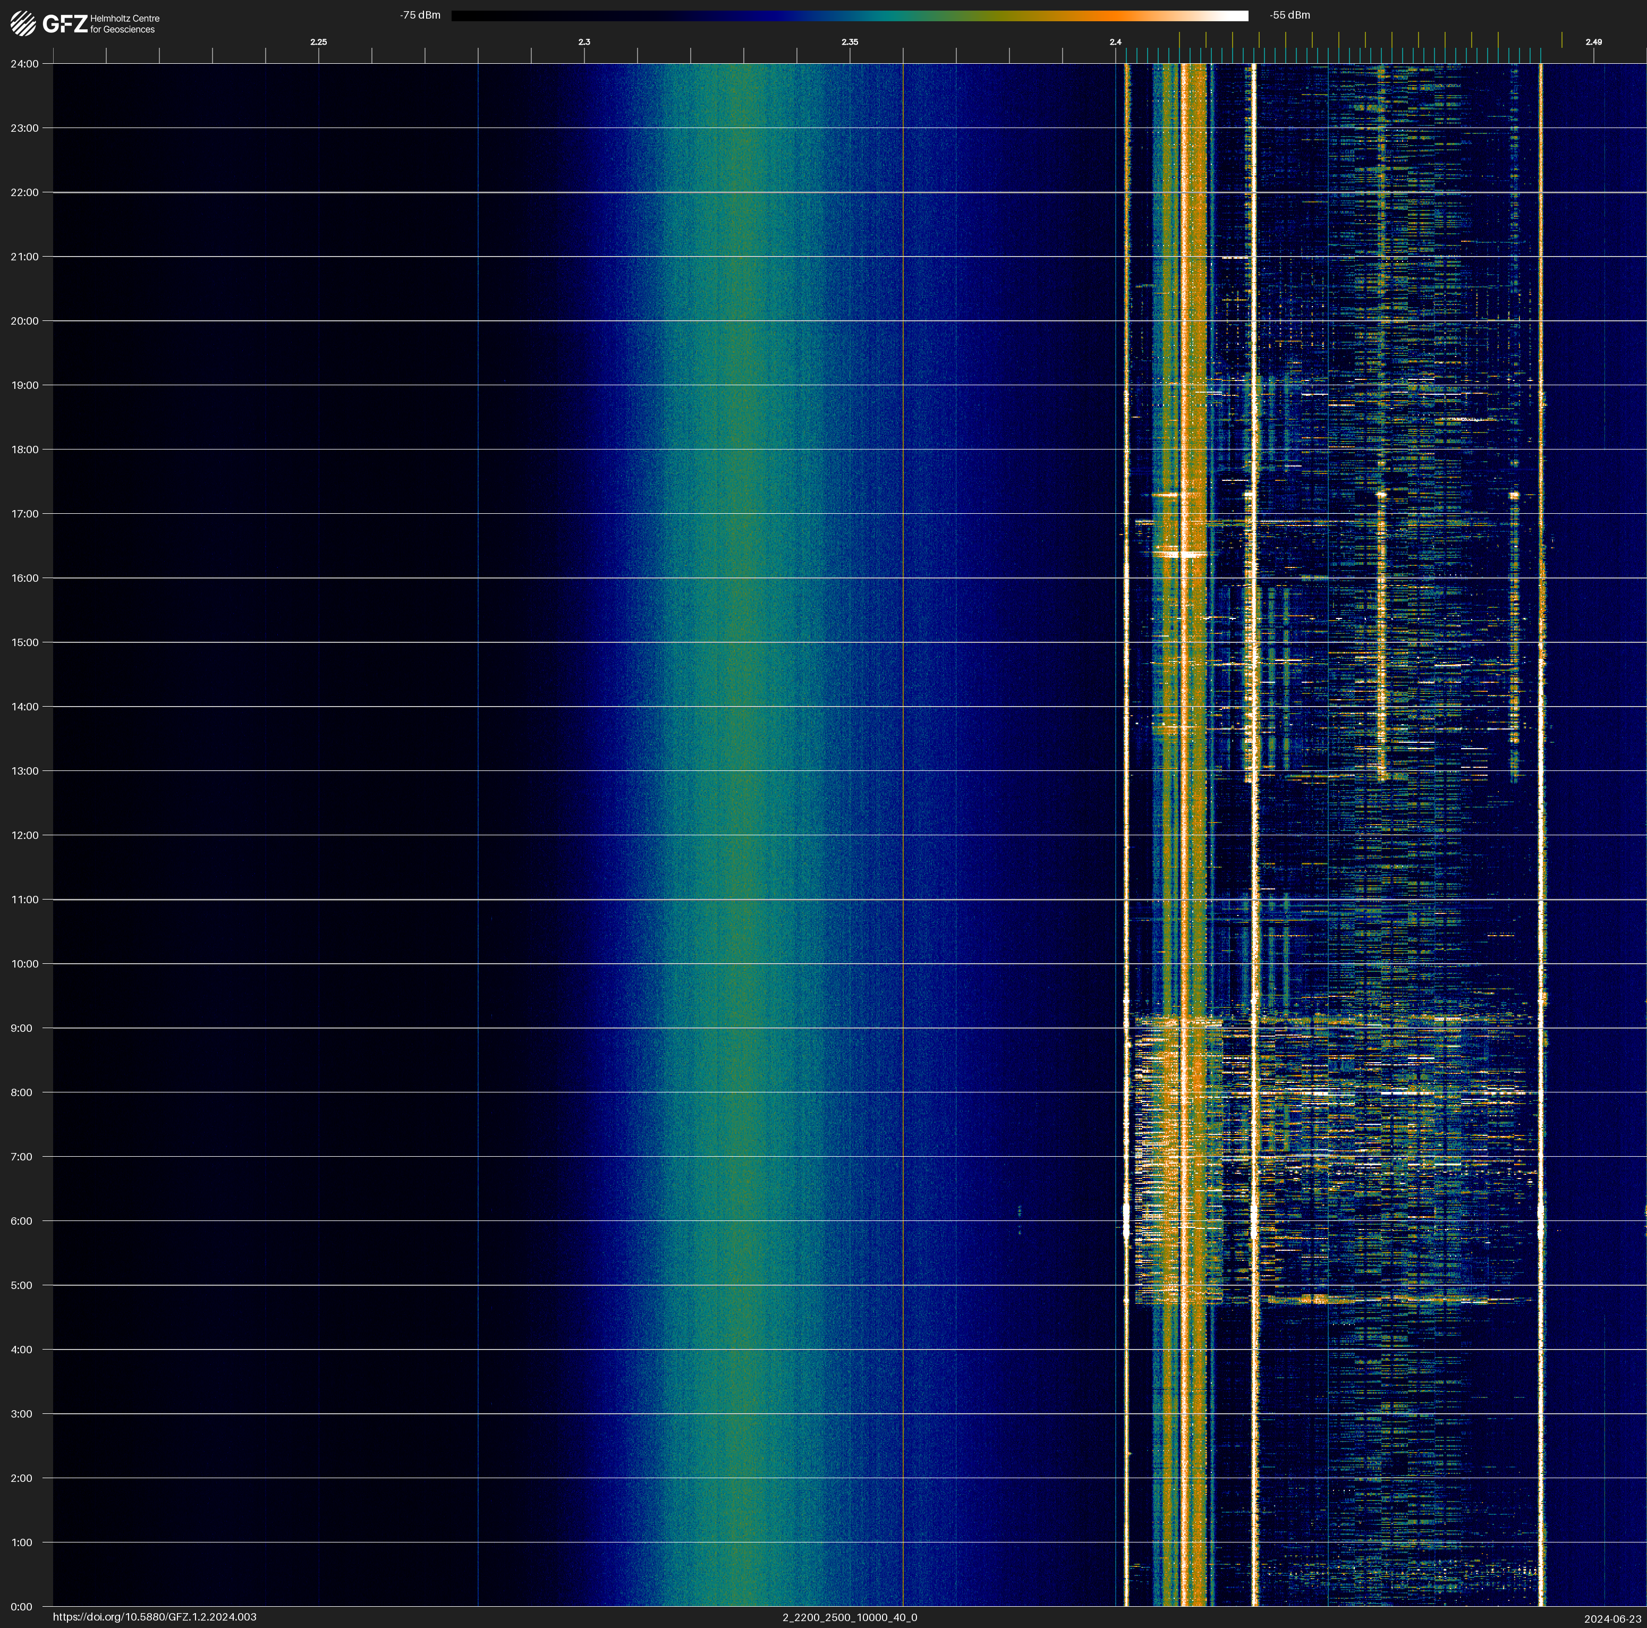
Task: Click the 2.35 frequency axis label
Action: point(849,42)
